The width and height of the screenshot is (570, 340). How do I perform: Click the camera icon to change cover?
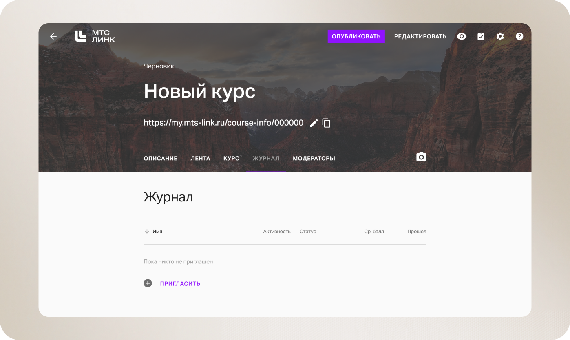pyautogui.click(x=421, y=157)
